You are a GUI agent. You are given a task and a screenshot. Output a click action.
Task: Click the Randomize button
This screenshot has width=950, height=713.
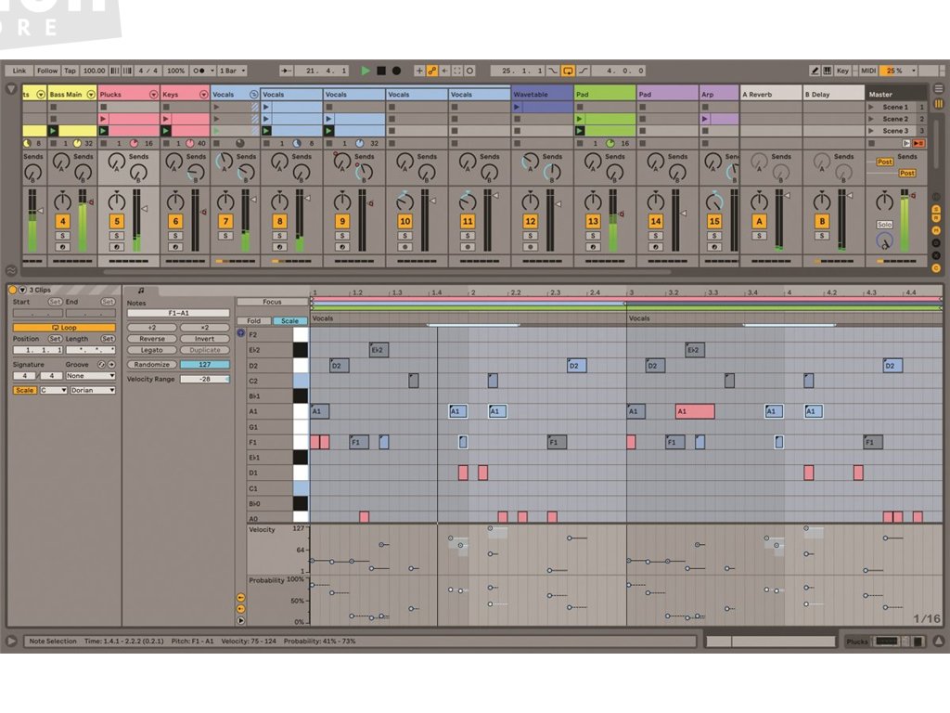pos(151,365)
